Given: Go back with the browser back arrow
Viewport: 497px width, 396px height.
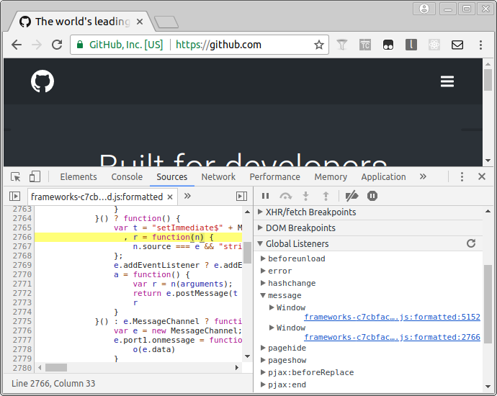Looking at the screenshot, I should click(17, 45).
